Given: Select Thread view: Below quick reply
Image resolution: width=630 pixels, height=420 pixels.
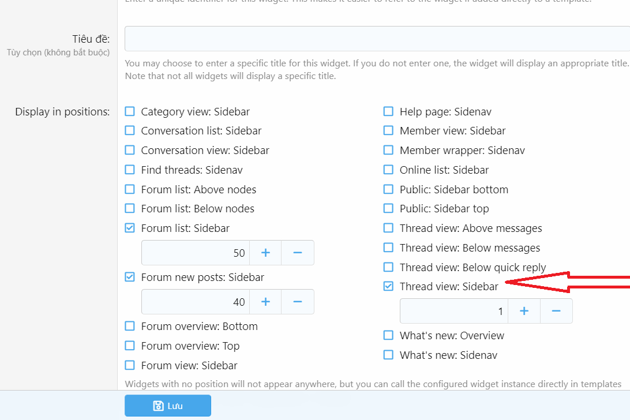Looking at the screenshot, I should 388,267.
